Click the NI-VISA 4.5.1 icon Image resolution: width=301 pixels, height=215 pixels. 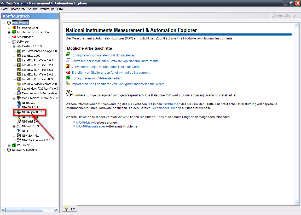pos(19,136)
